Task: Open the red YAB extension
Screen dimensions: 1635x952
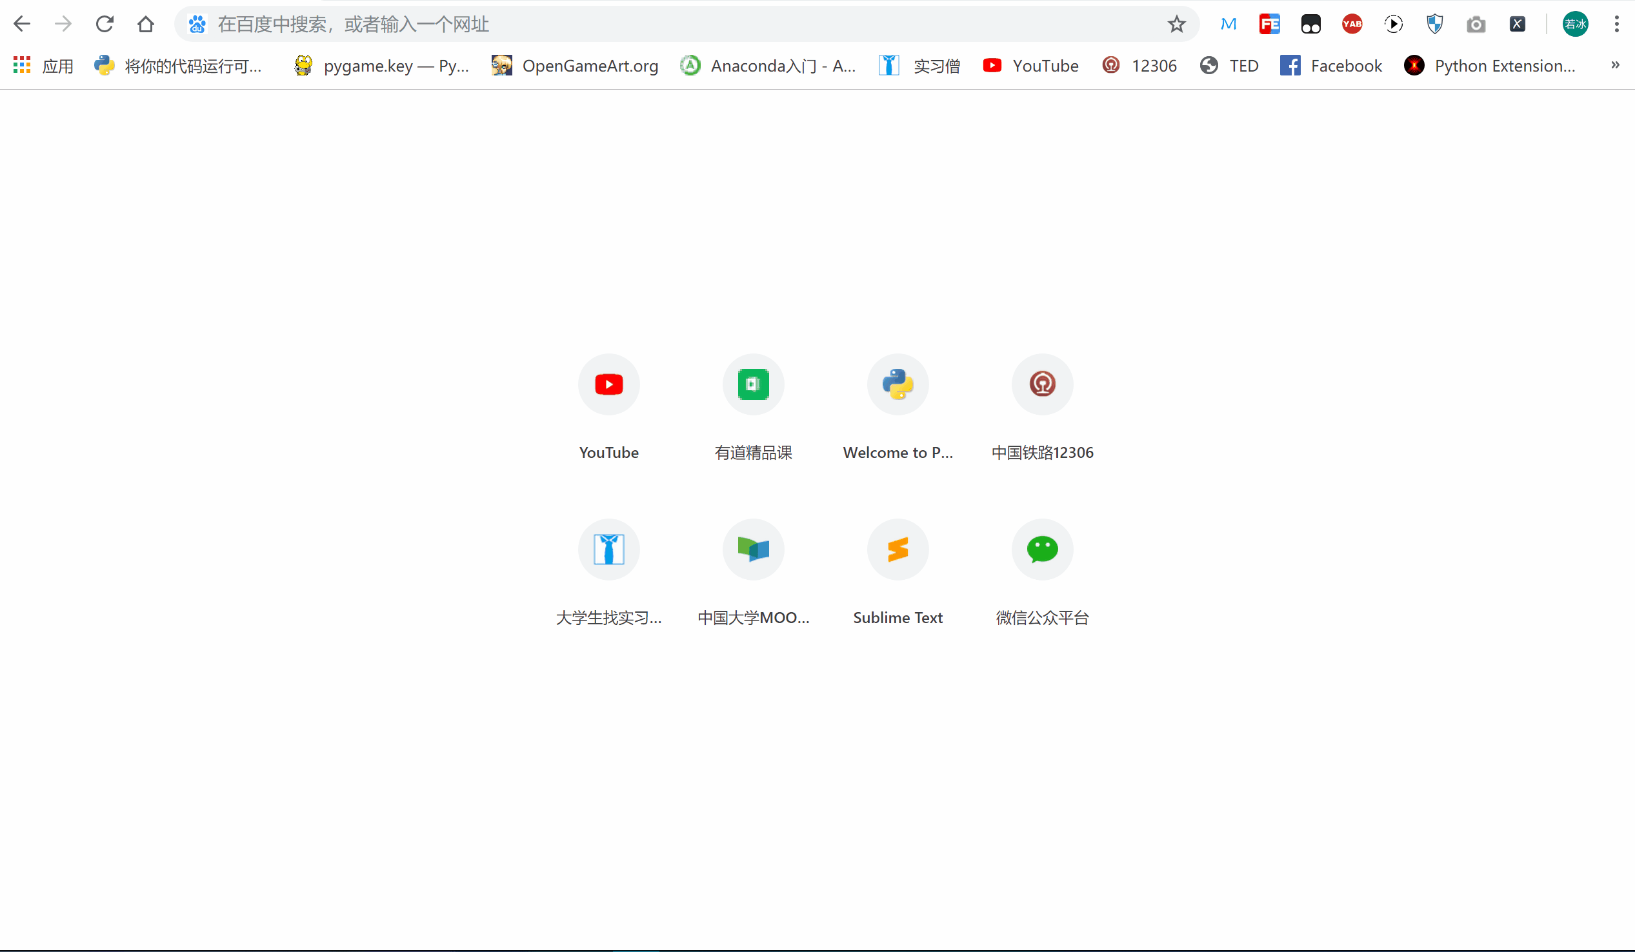Action: pos(1352,25)
